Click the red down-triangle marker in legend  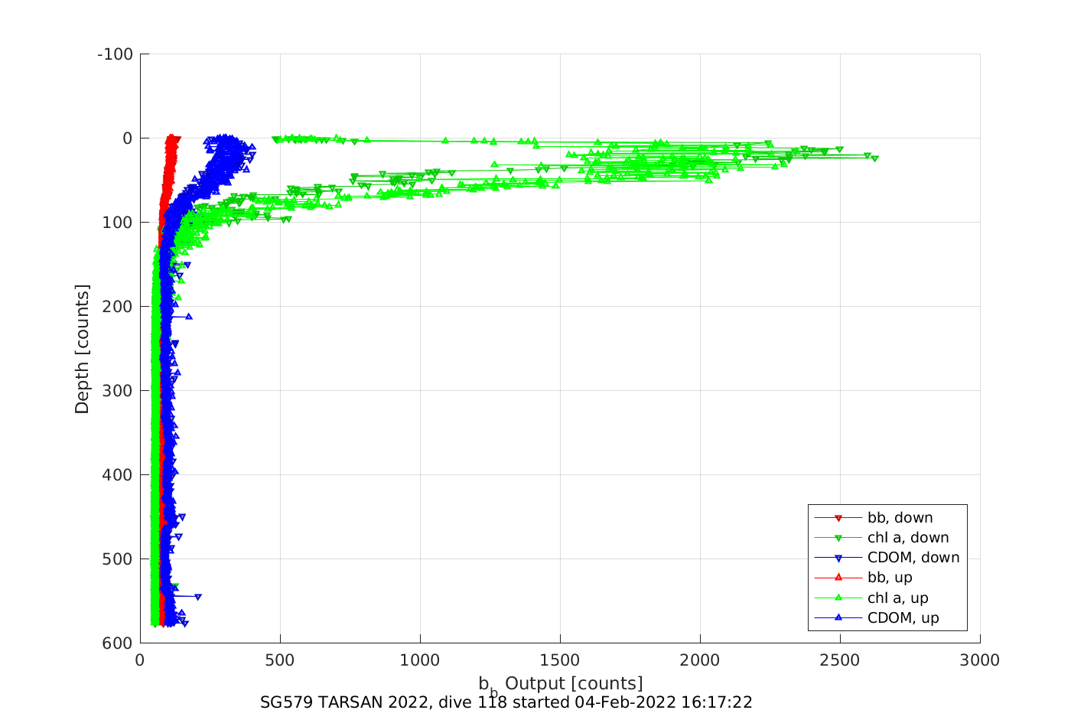click(x=838, y=519)
